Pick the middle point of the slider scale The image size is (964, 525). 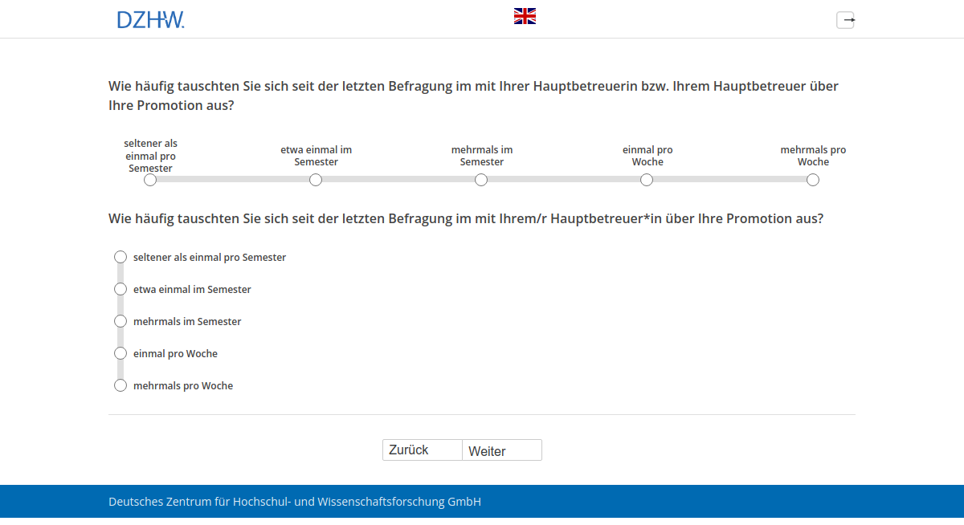tap(481, 180)
